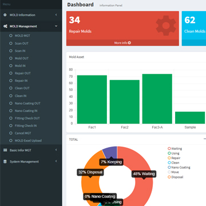The width and height of the screenshot is (206, 206).
Task: Toggle the Using legend item
Action: tap(173, 153)
